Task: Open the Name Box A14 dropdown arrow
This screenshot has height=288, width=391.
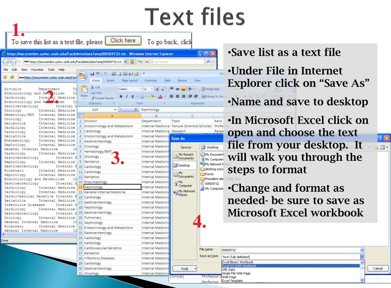Action: pos(115,110)
